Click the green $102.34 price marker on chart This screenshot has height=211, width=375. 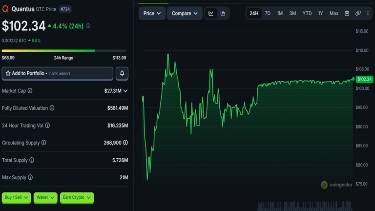pyautogui.click(x=364, y=79)
